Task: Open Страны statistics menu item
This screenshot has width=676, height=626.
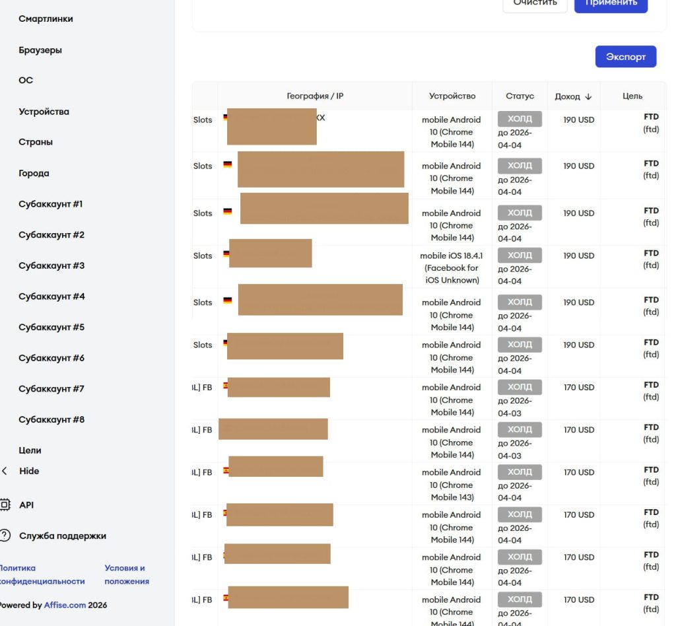Action: tap(36, 142)
